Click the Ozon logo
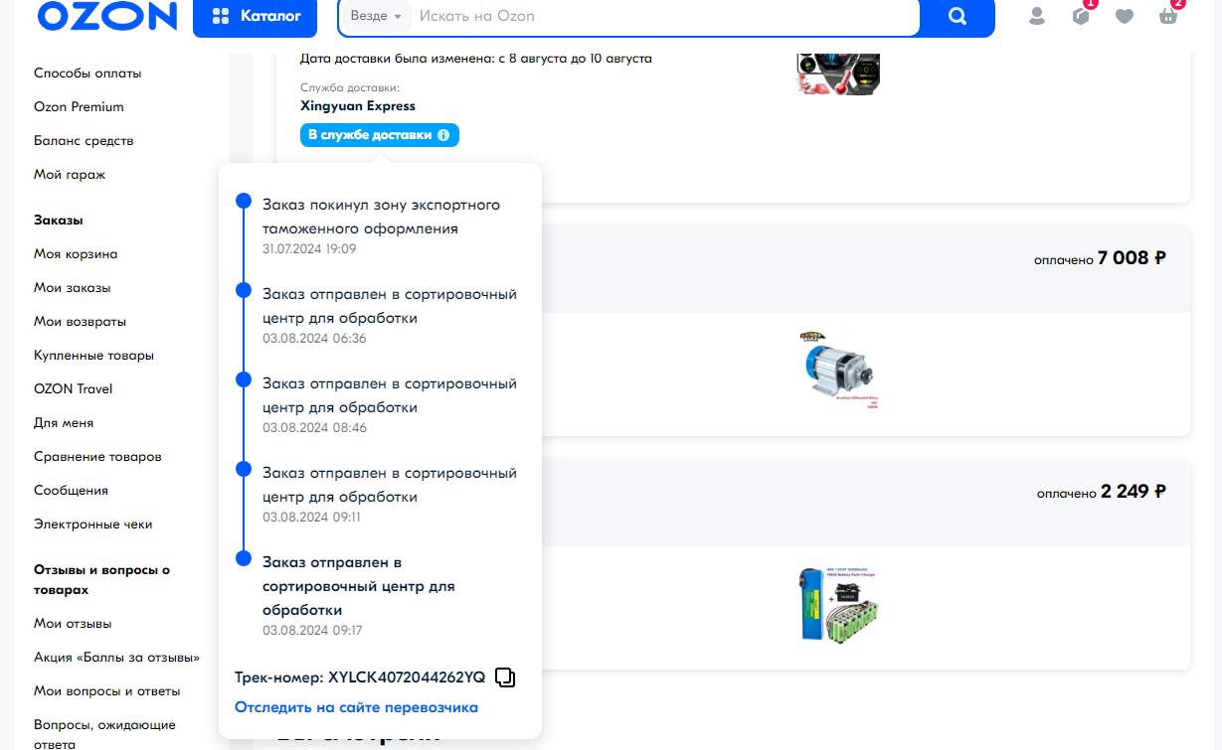Viewport: 1222px width, 750px height. point(106,16)
